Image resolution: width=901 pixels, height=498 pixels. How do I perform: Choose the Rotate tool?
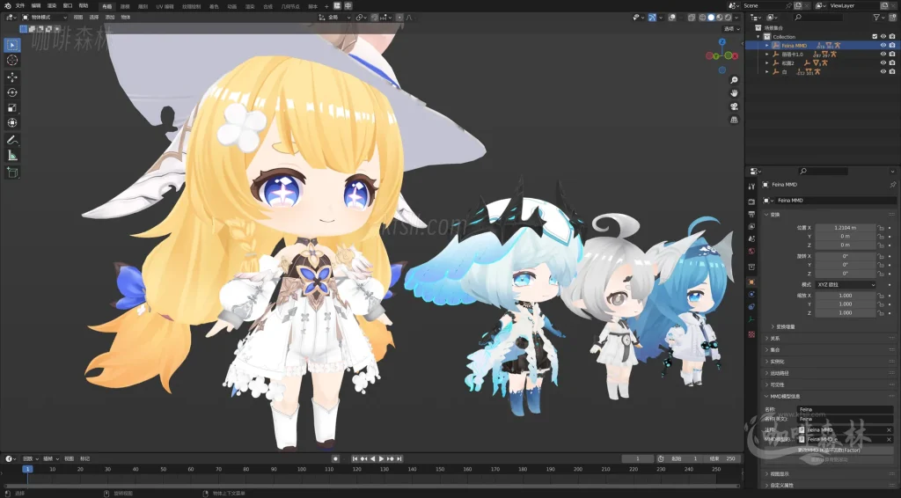[12, 92]
